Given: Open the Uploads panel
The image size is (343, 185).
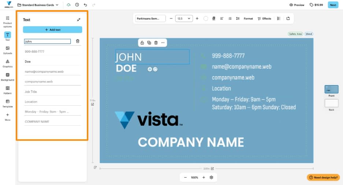Looking at the screenshot, I should pos(7,50).
